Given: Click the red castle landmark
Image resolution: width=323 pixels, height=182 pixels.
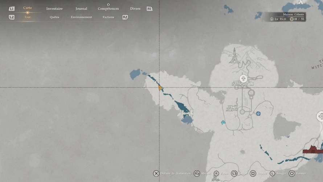Looking at the screenshot, I should pyautogui.click(x=312, y=150).
